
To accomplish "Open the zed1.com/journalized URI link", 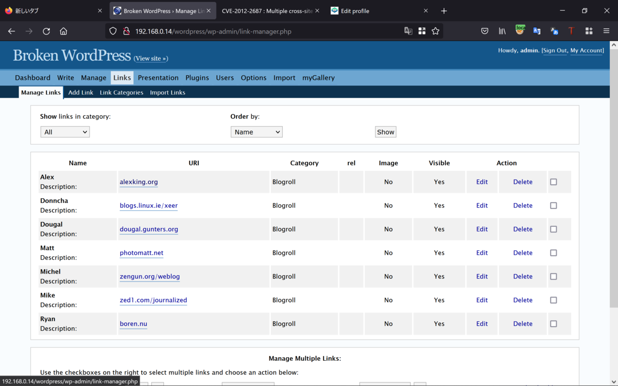I will pyautogui.click(x=153, y=301).
